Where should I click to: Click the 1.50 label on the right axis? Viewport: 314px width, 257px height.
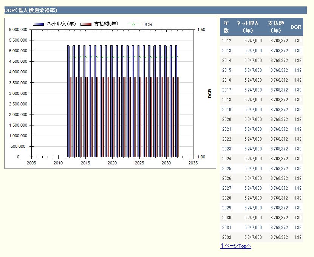201,29
